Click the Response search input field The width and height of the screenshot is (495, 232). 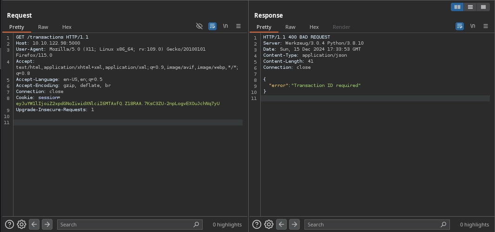point(373,225)
